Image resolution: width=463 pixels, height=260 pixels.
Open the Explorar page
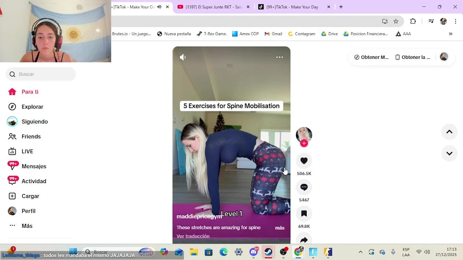(25, 107)
